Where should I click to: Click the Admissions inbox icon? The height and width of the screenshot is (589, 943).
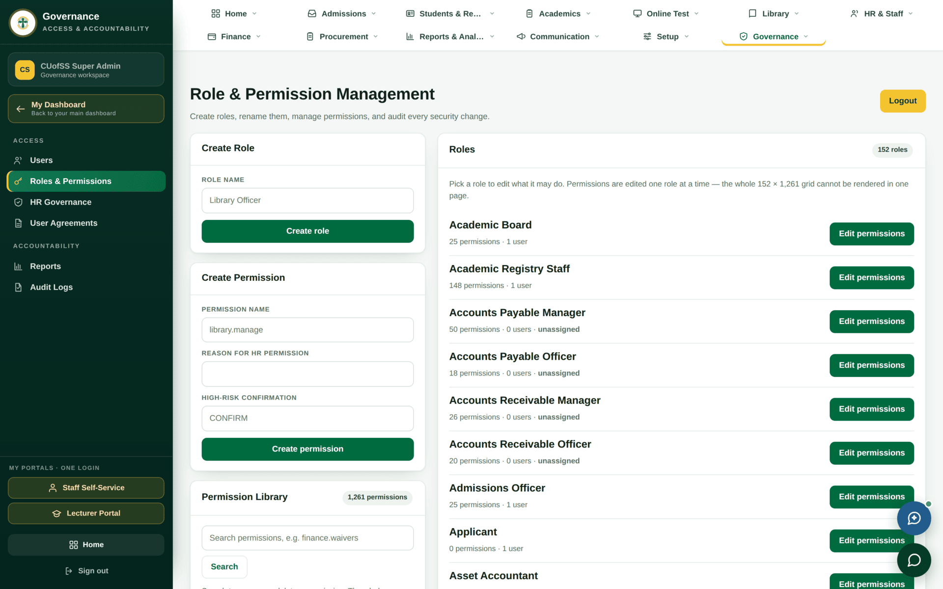coord(312,14)
